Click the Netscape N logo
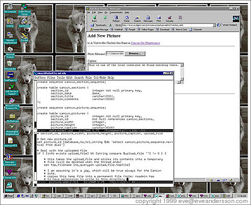251x205 pixels. coord(236,18)
